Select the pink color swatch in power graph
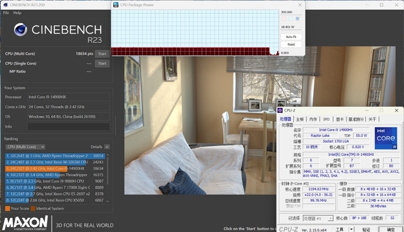Viewport: 404px width, 232px height. click(284, 19)
